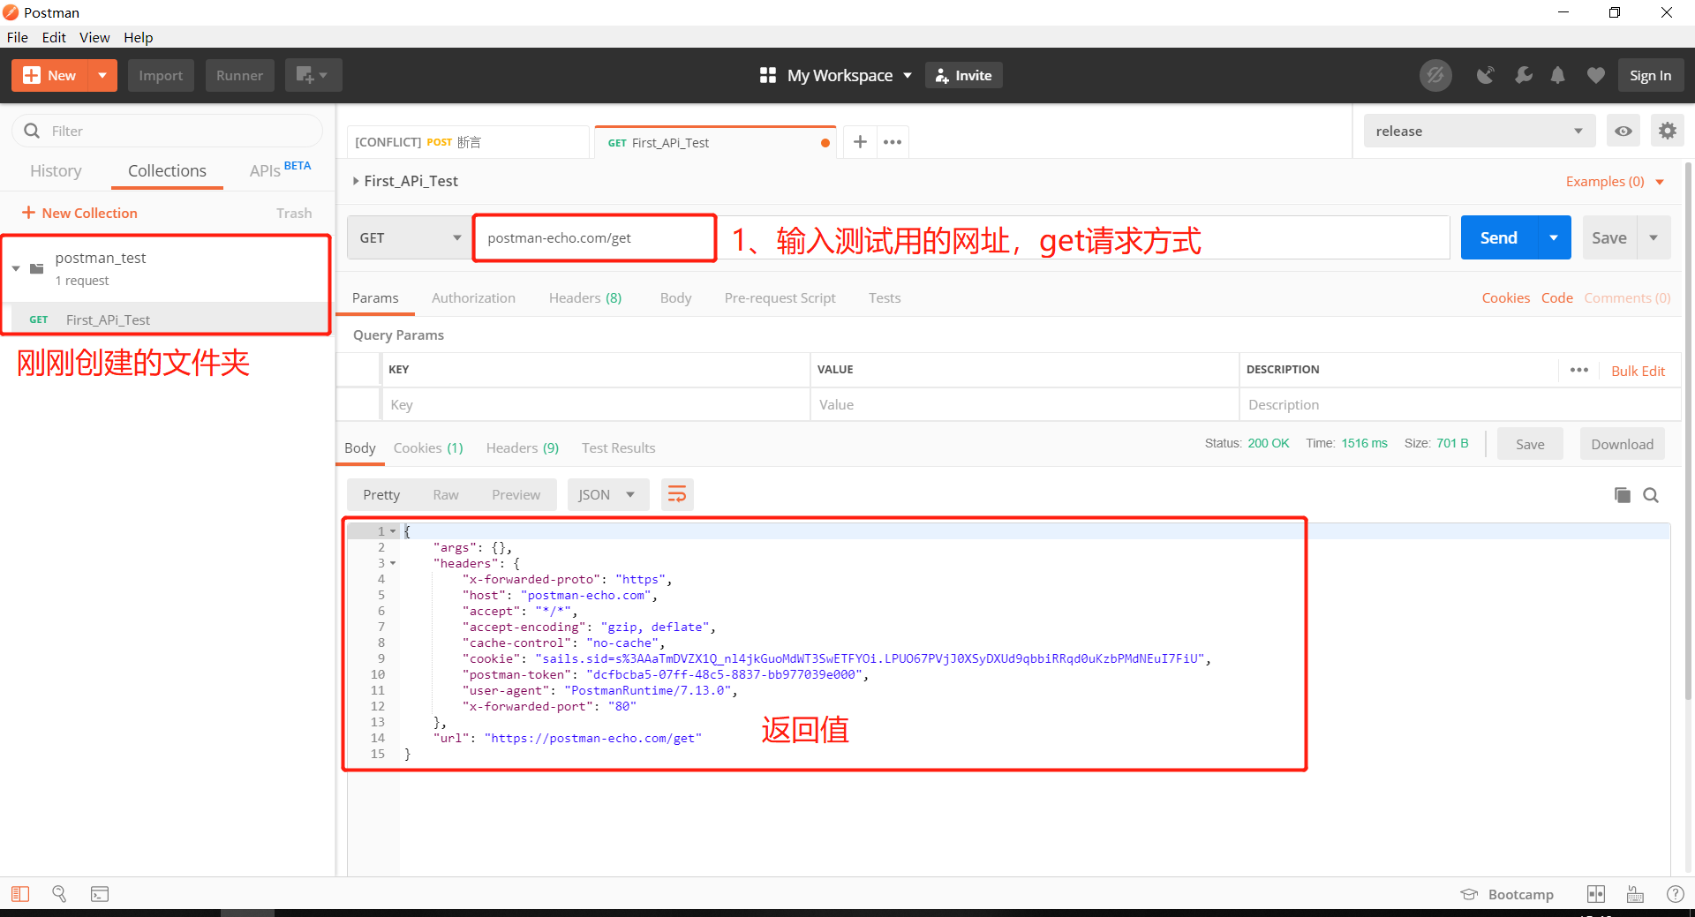Select the postman_test collection folder

click(x=168, y=268)
